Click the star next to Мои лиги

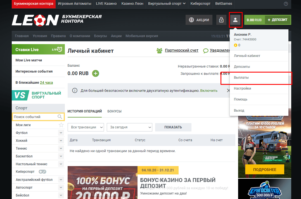(61, 125)
